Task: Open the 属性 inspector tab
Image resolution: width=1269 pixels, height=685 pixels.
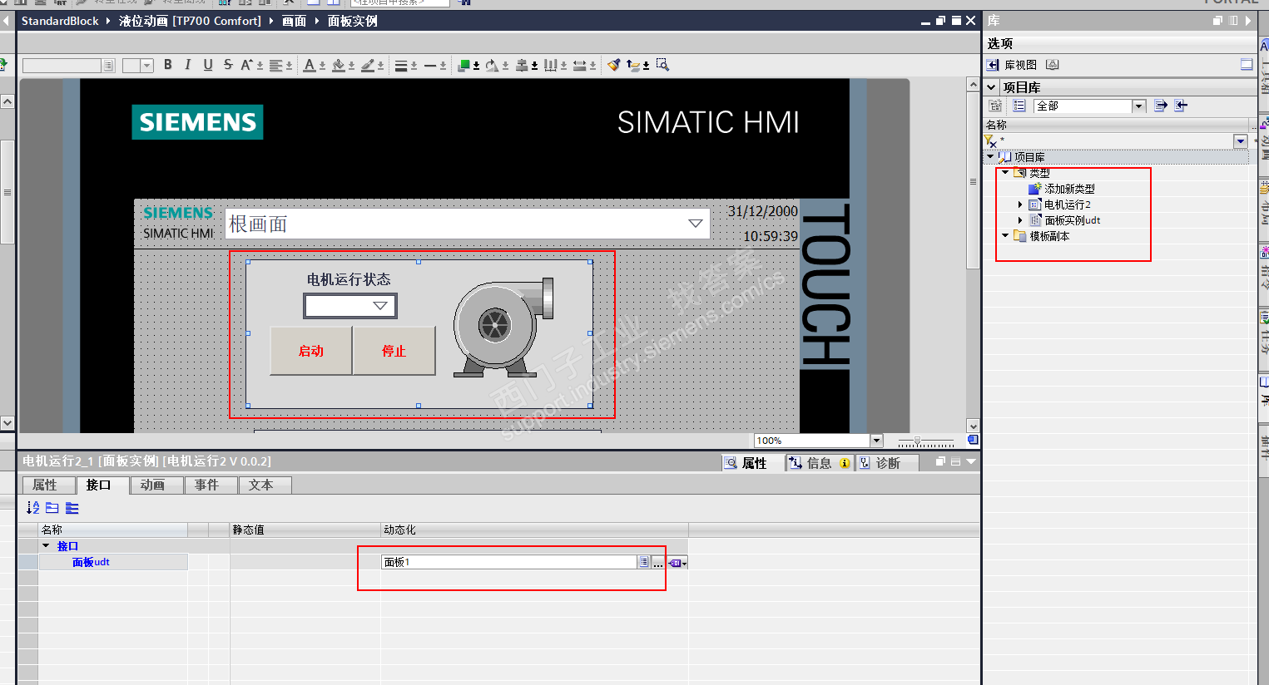Action: 753,463
